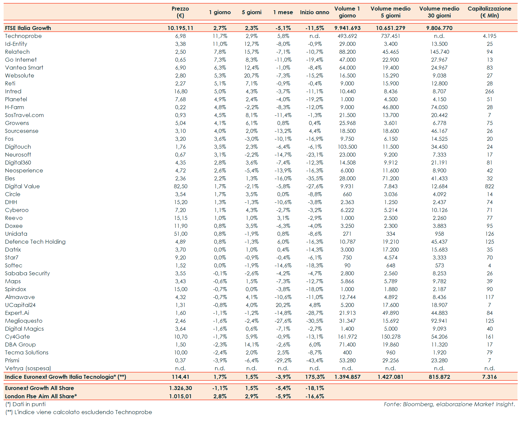Image resolution: width=522 pixels, height=421 pixels.
Task: Click the 'SosTravel.com' row name
Action: (x=24, y=115)
